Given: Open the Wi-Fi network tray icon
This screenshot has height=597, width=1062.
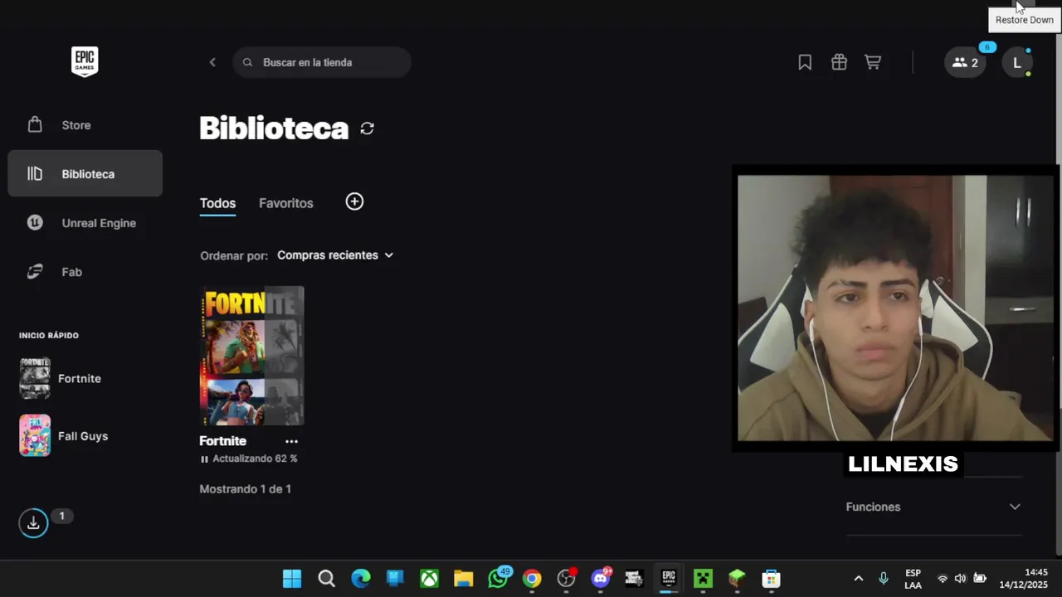Looking at the screenshot, I should (x=943, y=579).
